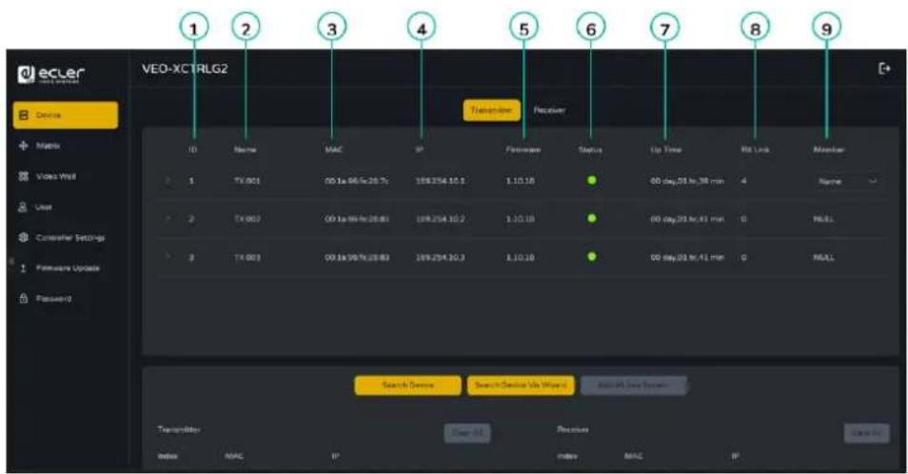908x474 pixels.
Task: Click the MAC address of TX 001
Action: click(x=356, y=181)
